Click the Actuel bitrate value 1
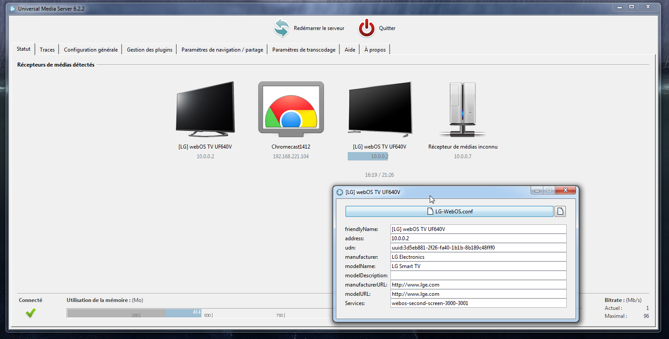Viewport: 669px width, 339px height. [647, 308]
